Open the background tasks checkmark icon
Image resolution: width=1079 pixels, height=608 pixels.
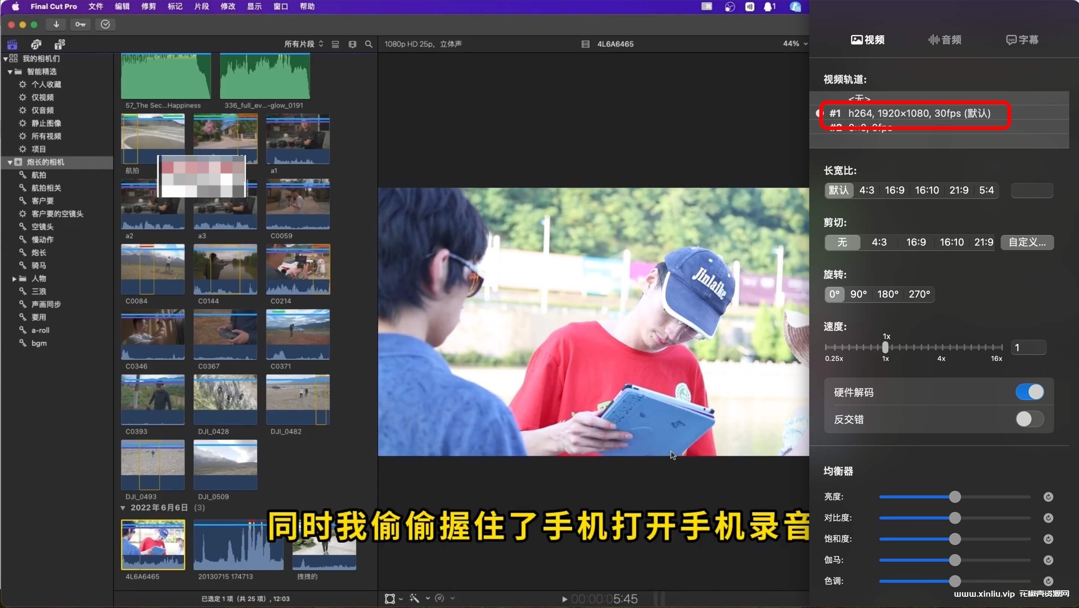pos(105,25)
